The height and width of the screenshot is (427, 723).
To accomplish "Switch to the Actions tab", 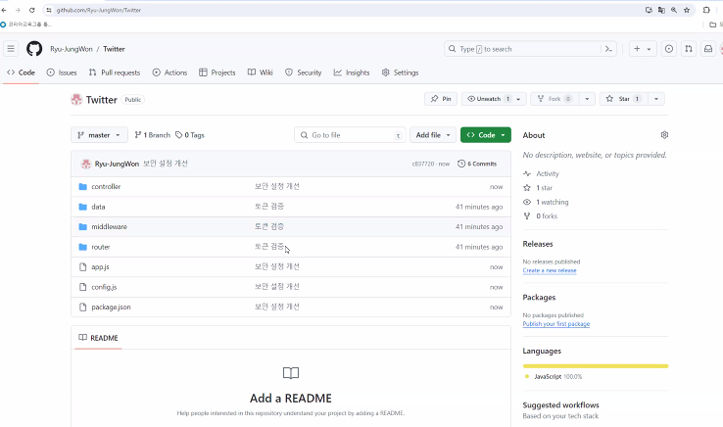I will [169, 72].
